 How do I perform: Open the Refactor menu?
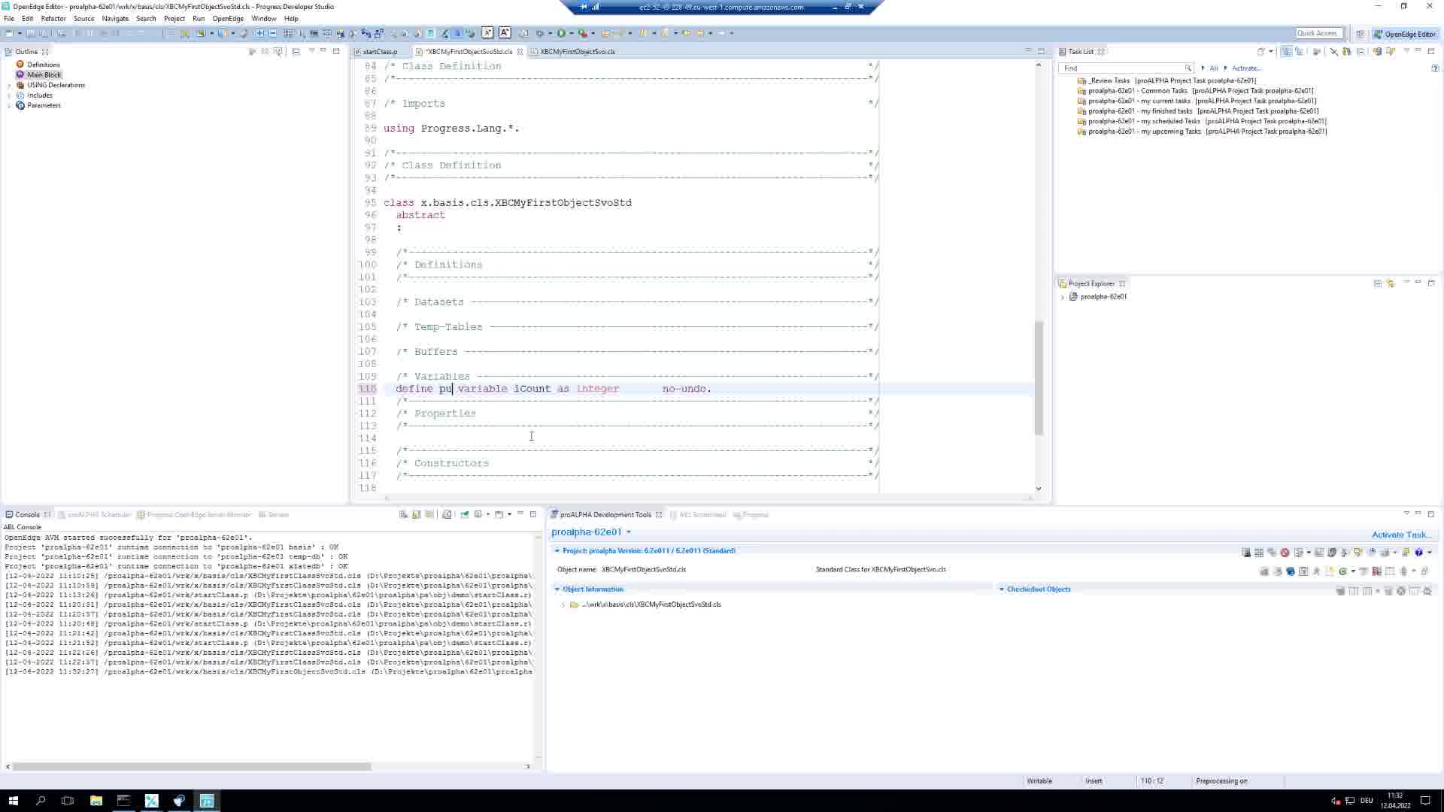[53, 18]
